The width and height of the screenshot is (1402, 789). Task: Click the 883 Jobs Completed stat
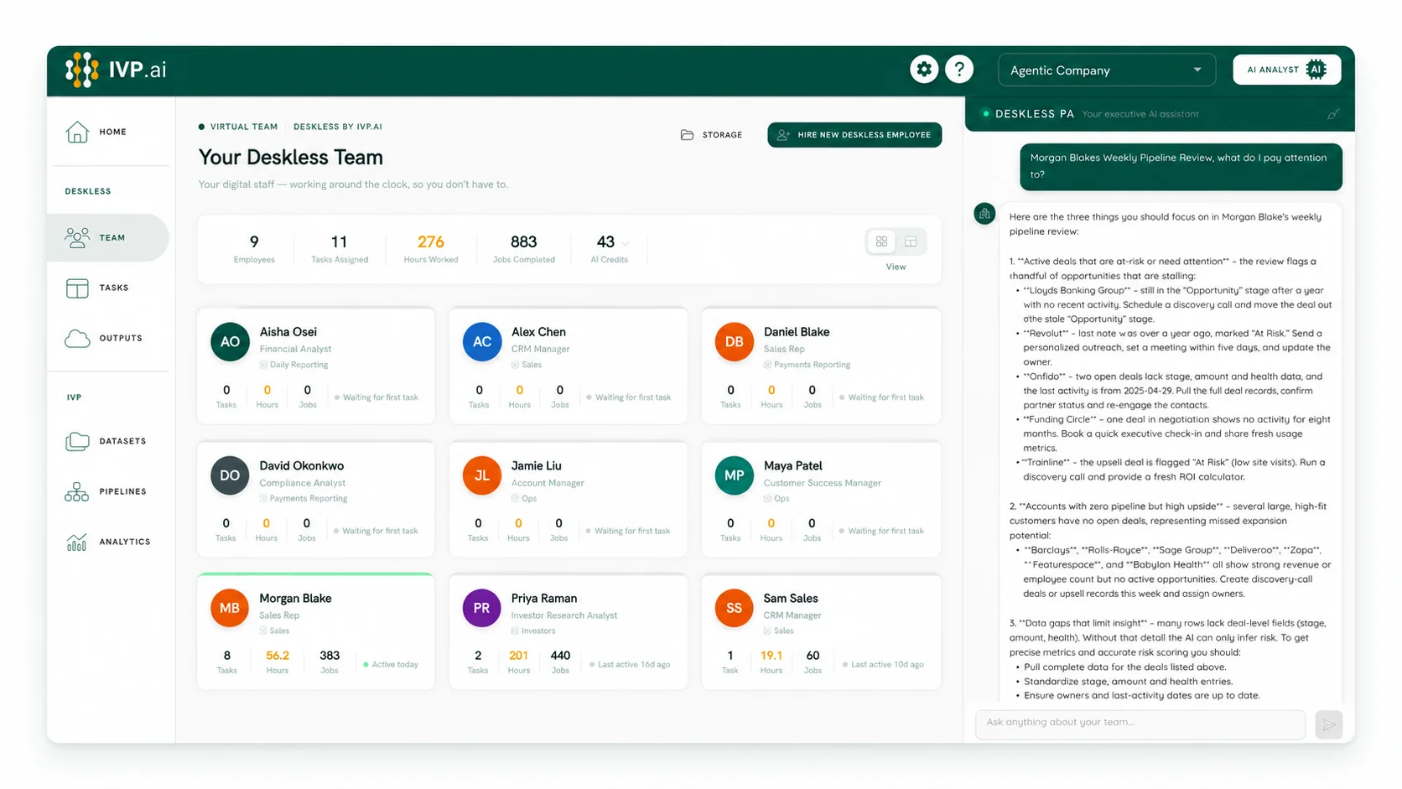[524, 248]
